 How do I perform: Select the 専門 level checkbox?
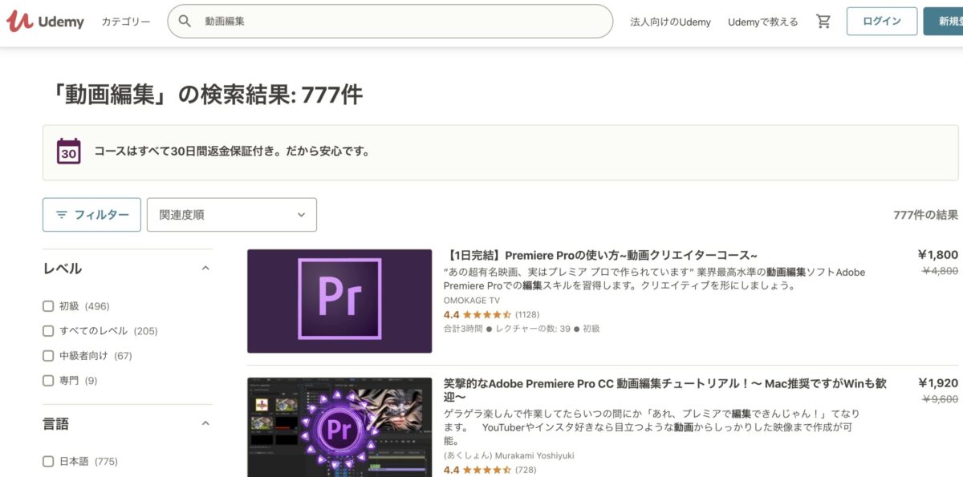click(x=48, y=381)
